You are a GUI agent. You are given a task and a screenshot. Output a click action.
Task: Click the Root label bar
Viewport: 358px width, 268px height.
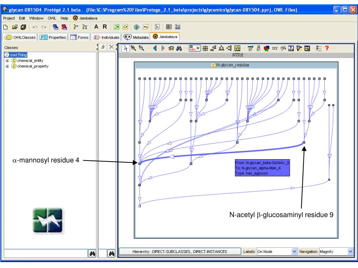point(236,55)
